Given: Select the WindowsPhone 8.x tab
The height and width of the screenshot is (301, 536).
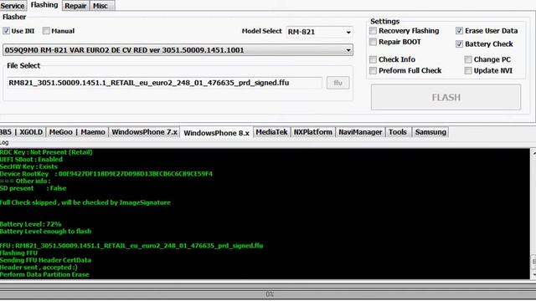Looking at the screenshot, I should [216, 133].
